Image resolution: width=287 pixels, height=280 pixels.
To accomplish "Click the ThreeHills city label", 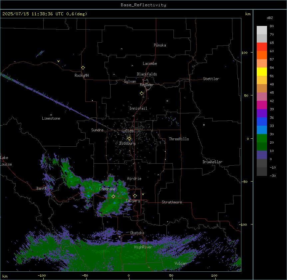I will coord(179,139).
